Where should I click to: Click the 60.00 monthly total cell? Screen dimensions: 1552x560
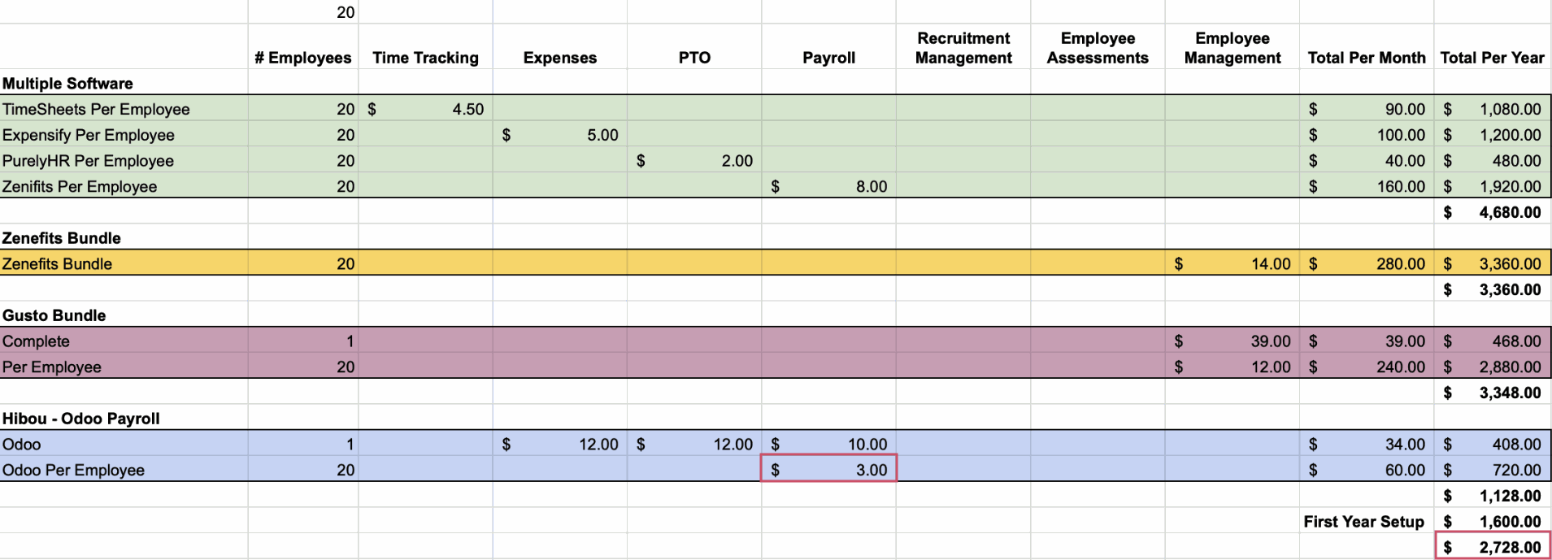[x=1367, y=470]
